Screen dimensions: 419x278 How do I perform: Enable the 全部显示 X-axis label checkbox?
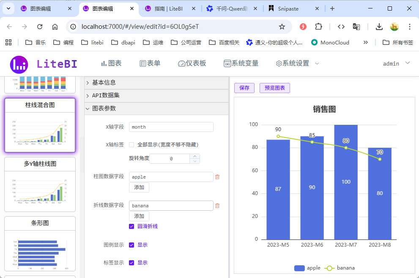(x=131, y=144)
